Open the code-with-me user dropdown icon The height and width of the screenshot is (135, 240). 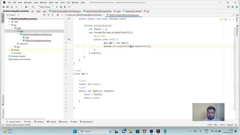tap(27, 7)
